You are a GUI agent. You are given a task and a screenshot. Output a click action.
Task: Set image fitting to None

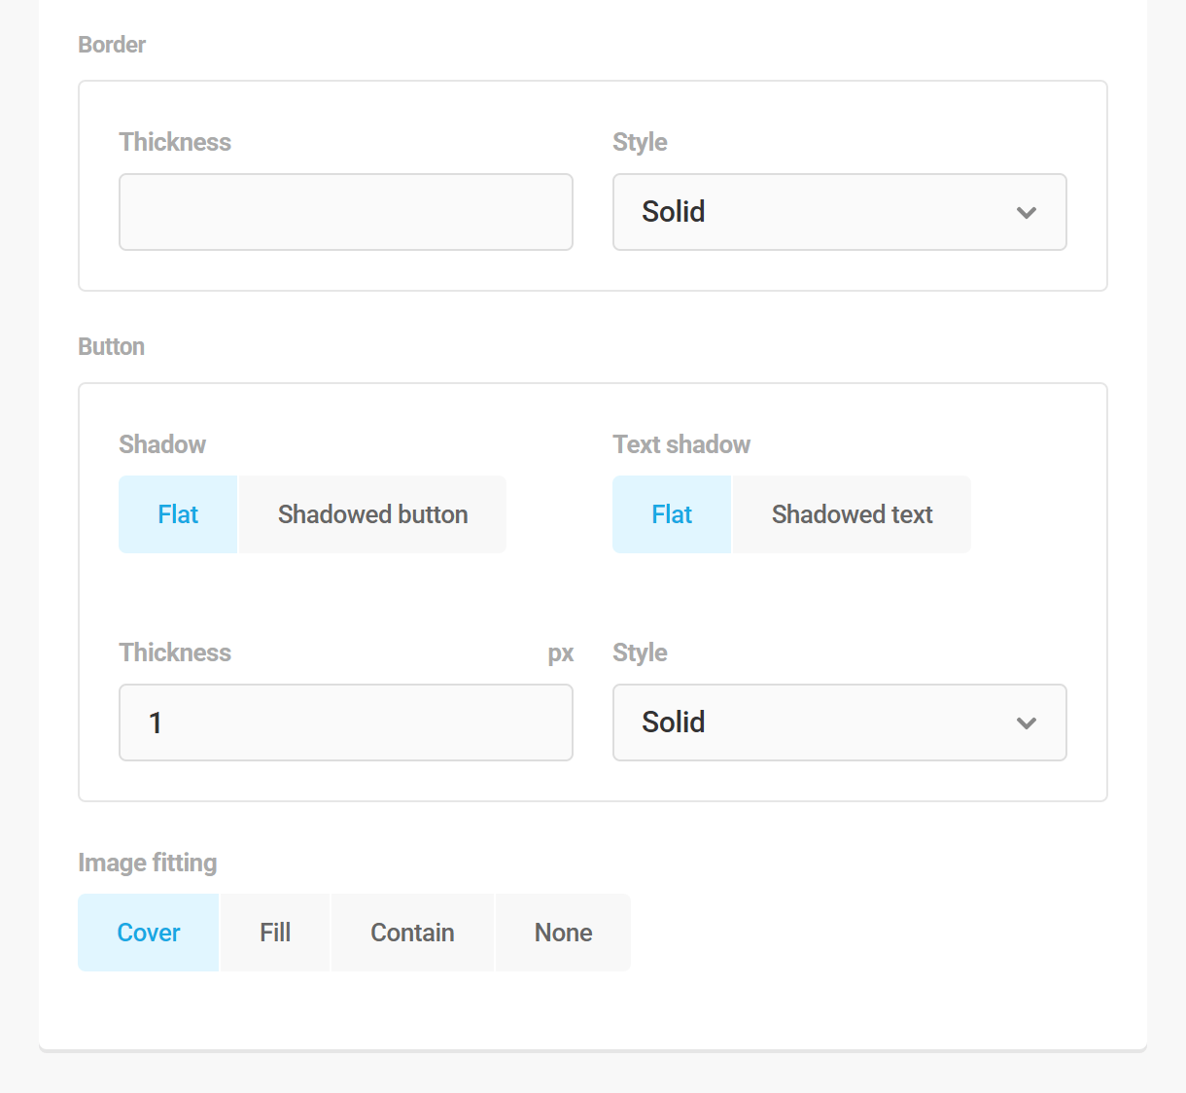tap(563, 932)
